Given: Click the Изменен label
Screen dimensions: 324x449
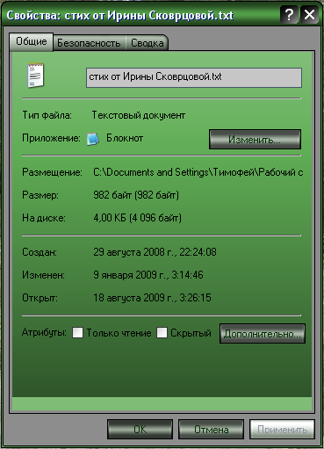Looking at the screenshot, I should pos(43,275).
